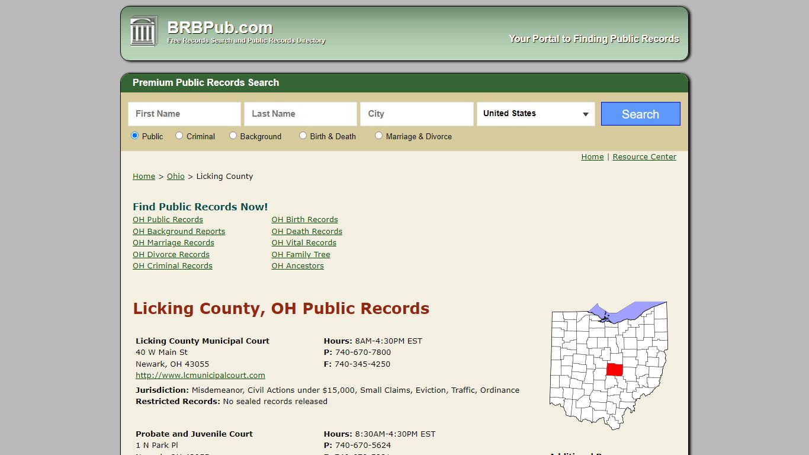809x455 pixels.
Task: Click the Last Name input field
Action: pos(300,114)
